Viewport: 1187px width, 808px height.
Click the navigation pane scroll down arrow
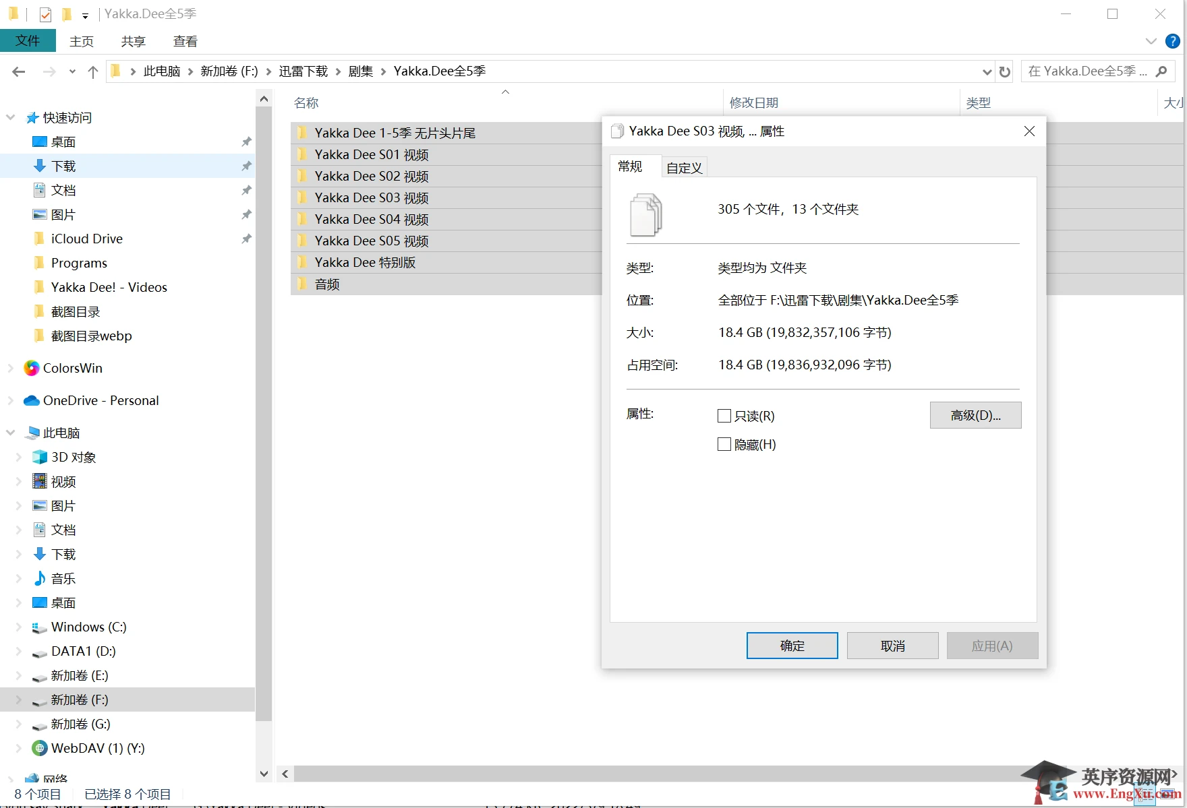tap(264, 774)
